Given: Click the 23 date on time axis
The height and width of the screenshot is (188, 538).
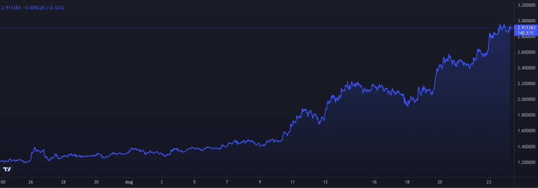Looking at the screenshot, I should pos(489,182).
